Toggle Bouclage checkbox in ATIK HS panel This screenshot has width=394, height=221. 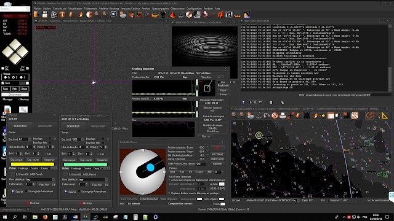click(50, 139)
